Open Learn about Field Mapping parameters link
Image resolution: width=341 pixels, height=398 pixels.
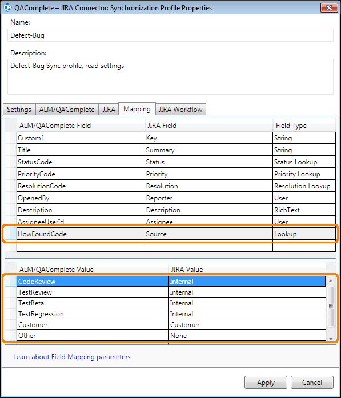pos(72,357)
